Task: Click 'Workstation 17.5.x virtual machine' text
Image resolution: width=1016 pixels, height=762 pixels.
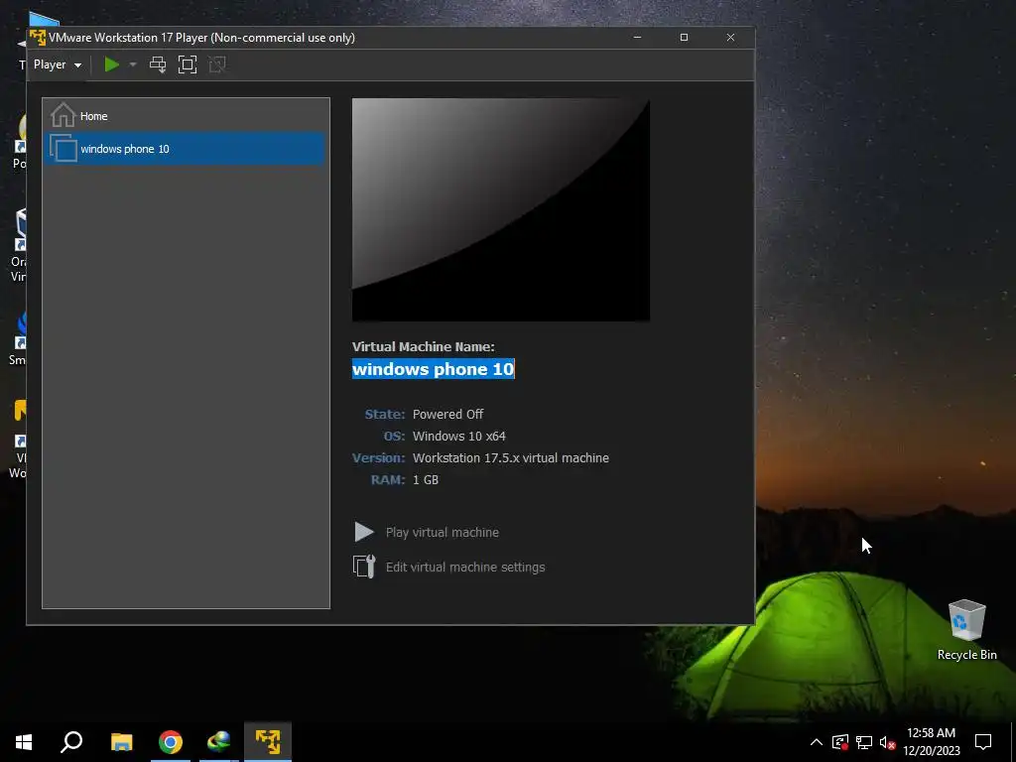Action: click(511, 458)
